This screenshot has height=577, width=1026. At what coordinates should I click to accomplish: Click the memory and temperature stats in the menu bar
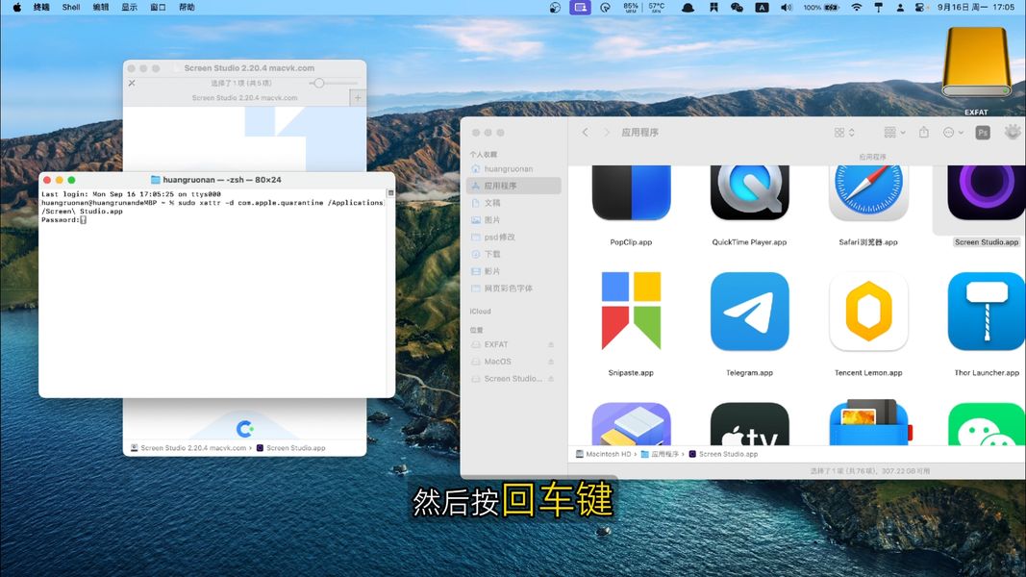644,7
